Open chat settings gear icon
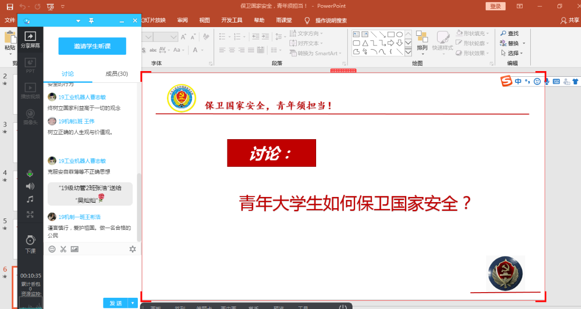The width and height of the screenshot is (581, 309). [x=133, y=249]
